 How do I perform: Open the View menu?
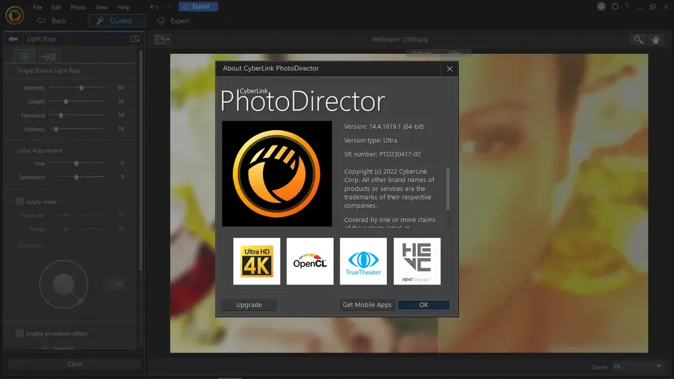point(101,7)
